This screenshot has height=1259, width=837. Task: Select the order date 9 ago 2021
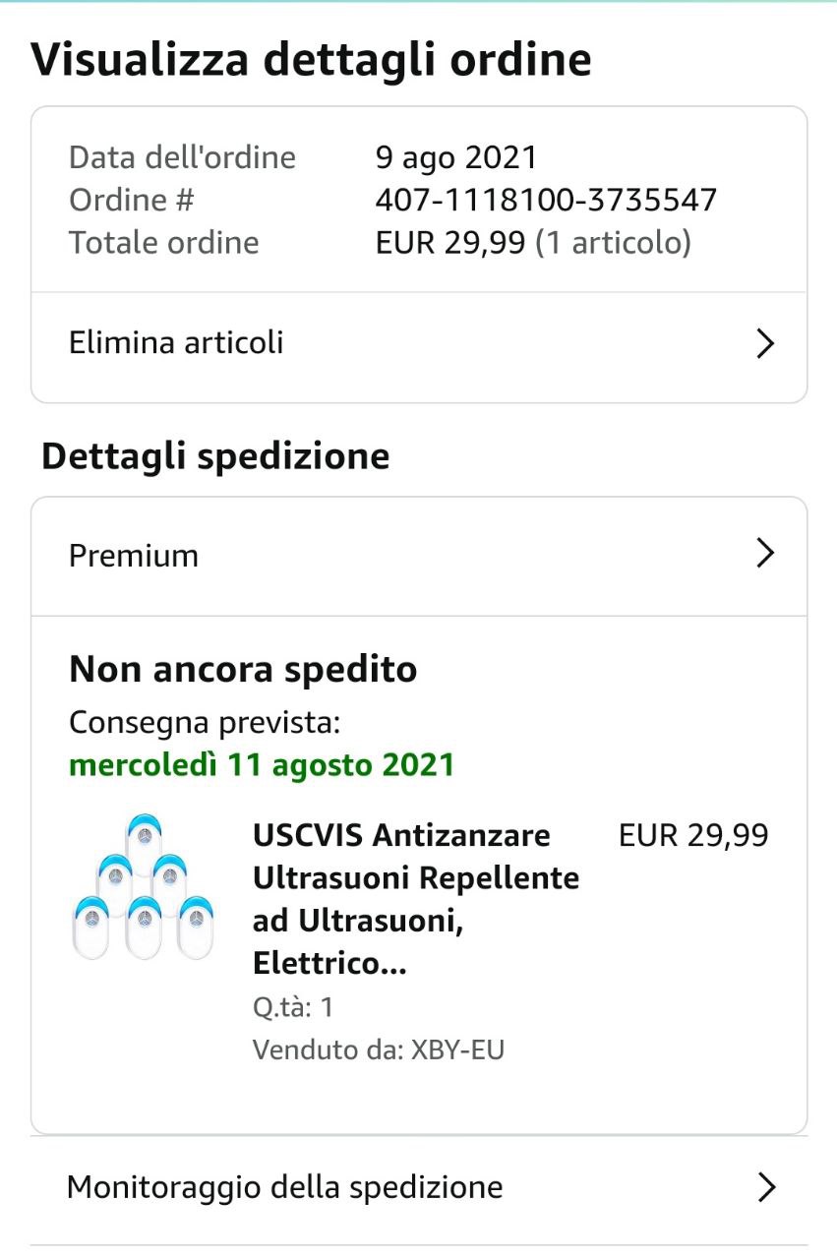click(456, 157)
